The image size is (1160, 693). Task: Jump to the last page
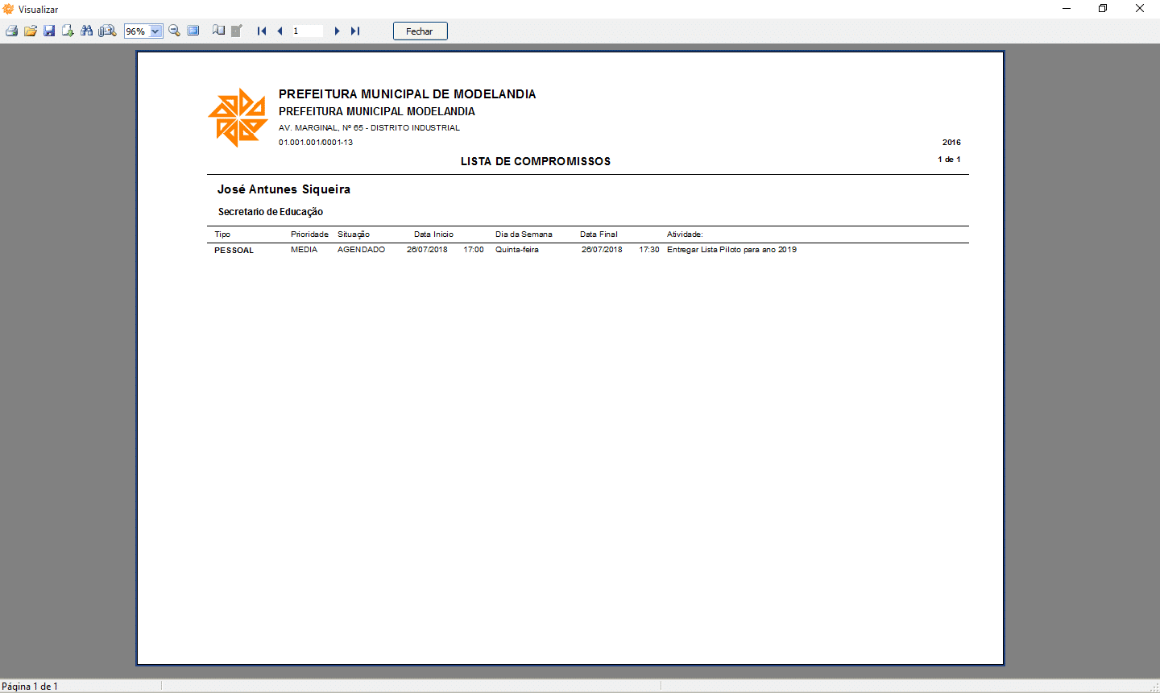[355, 31]
